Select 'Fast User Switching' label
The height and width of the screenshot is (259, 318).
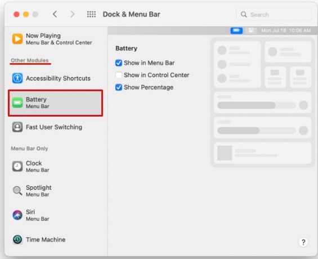point(54,127)
